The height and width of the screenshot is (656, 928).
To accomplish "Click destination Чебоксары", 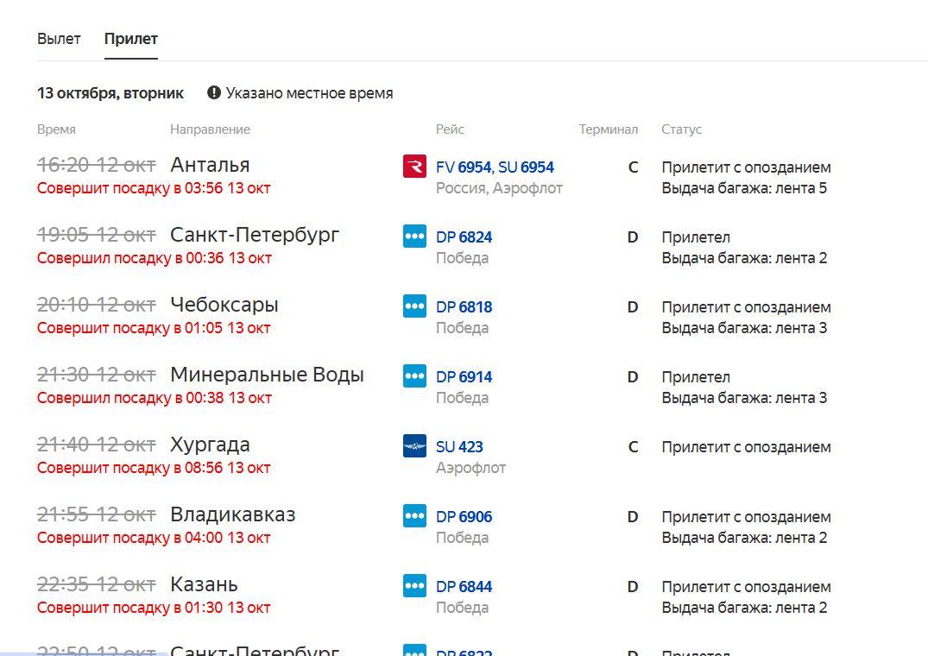I will tap(224, 305).
